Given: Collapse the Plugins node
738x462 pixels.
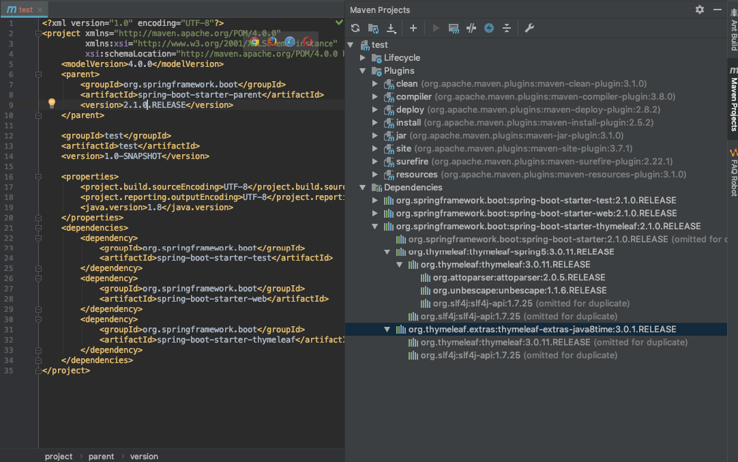Looking at the screenshot, I should pyautogui.click(x=363, y=70).
